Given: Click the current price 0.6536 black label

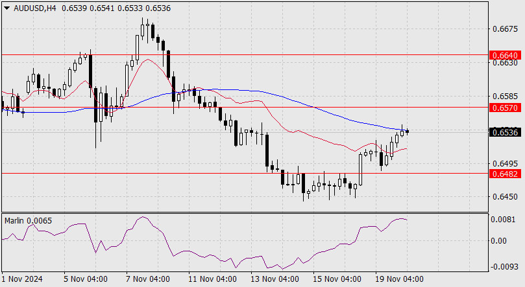Looking at the screenshot, I should pyautogui.click(x=506, y=132).
